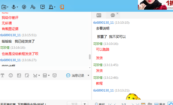
Task: Go to previous history page
Action: [115, 104]
